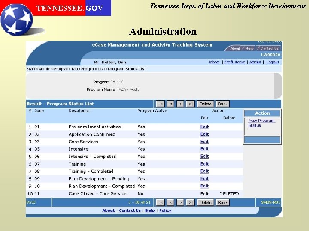Click the breadcrumb path 'Program Status List'
The width and height of the screenshot is (309, 231).
click(x=127, y=69)
